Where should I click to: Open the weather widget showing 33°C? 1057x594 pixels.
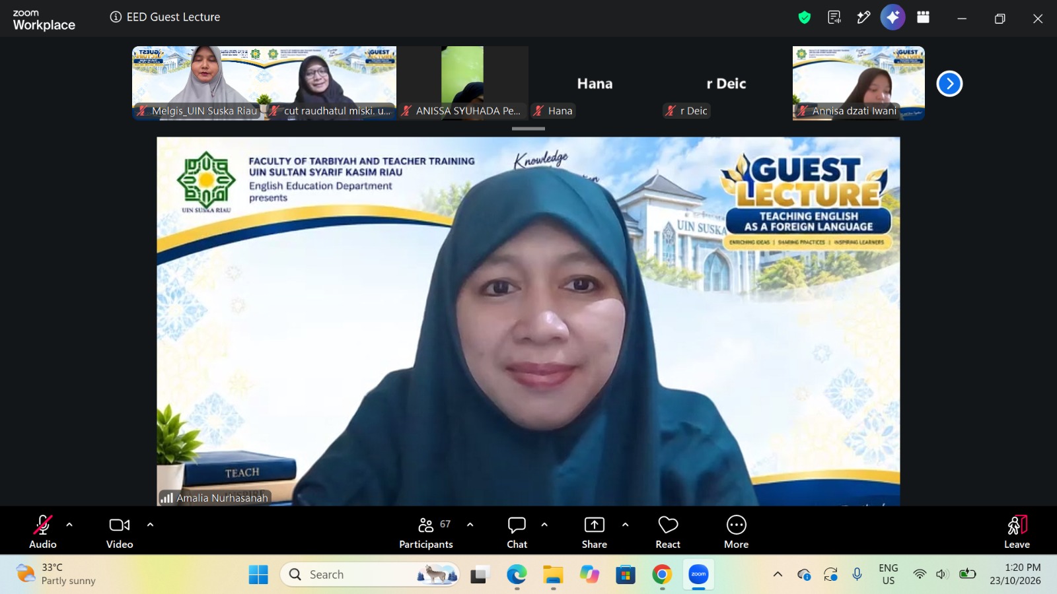point(56,574)
